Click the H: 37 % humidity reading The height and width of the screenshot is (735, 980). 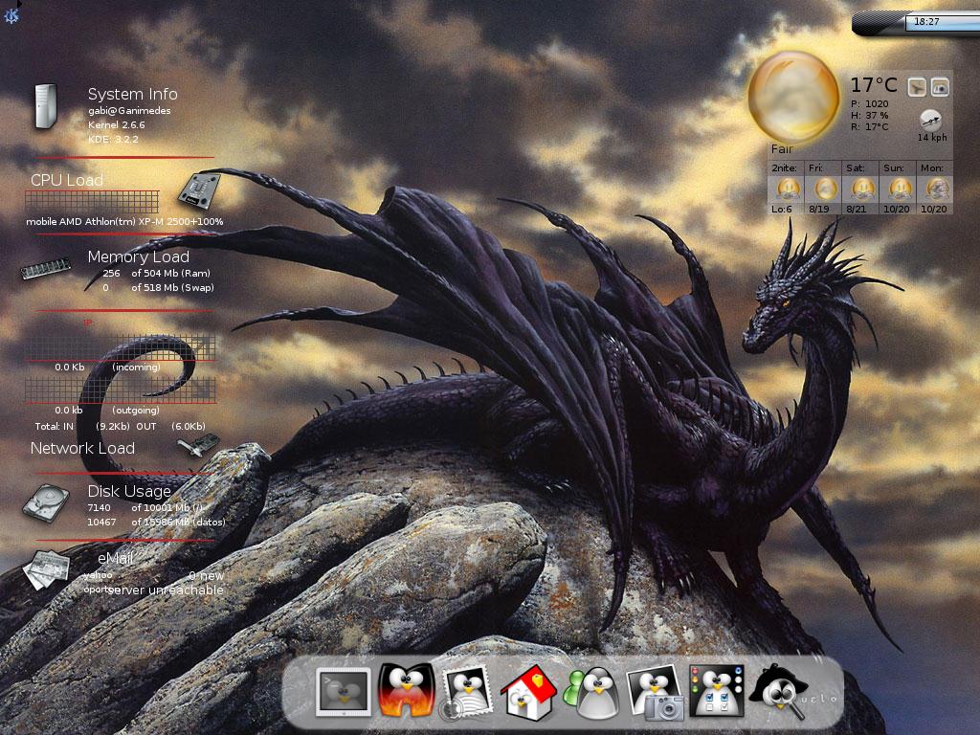point(869,116)
